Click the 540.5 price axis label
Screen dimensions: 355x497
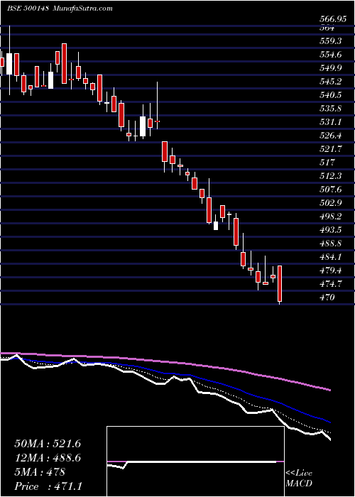[330, 94]
